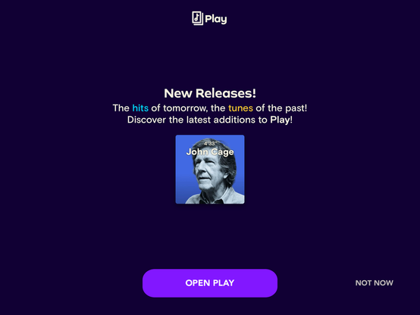Click the yellow word tunes
The image size is (420, 315).
coord(240,108)
